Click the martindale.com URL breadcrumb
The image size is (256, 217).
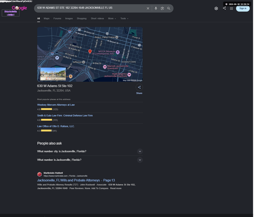66,176
